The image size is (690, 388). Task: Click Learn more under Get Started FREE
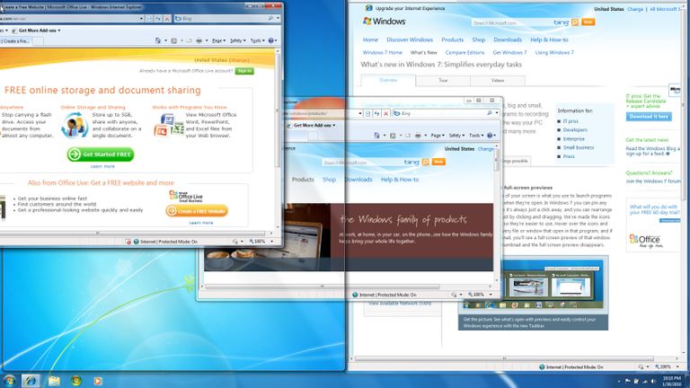pos(102,166)
